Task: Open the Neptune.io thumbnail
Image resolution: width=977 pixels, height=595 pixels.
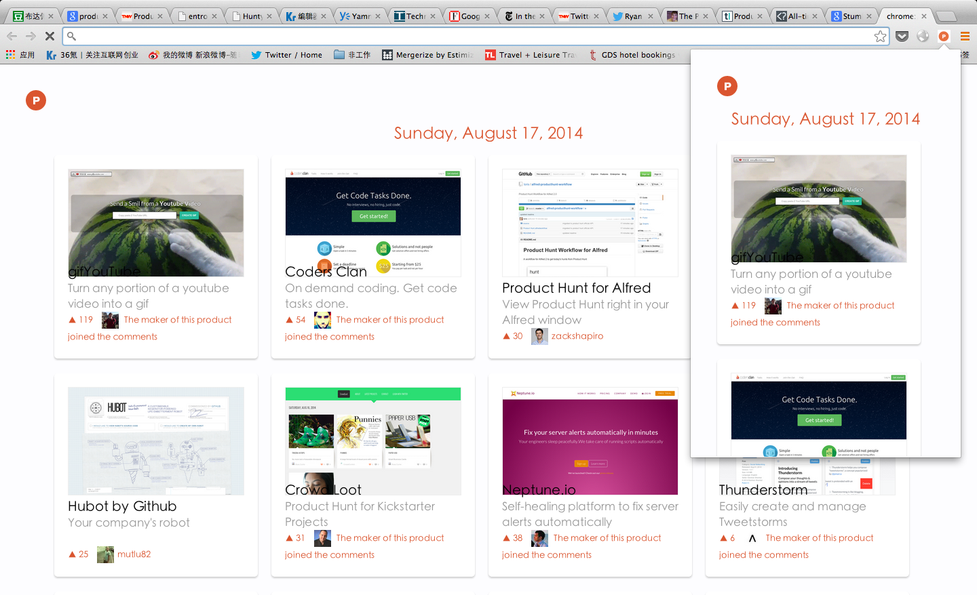Action: (x=590, y=441)
